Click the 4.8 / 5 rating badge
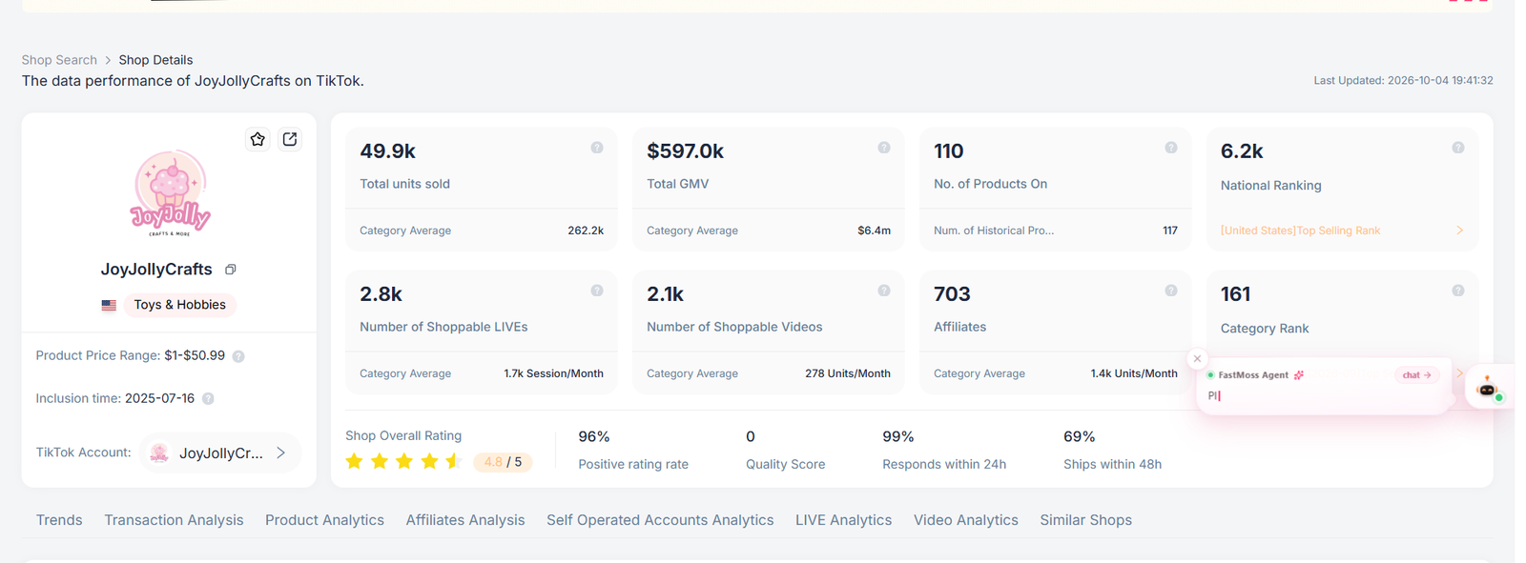1526x563 pixels. pyautogui.click(x=503, y=462)
